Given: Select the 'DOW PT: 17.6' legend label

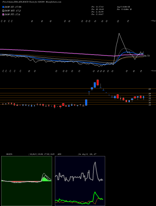Looking at the screenshot, I should (12, 15).
